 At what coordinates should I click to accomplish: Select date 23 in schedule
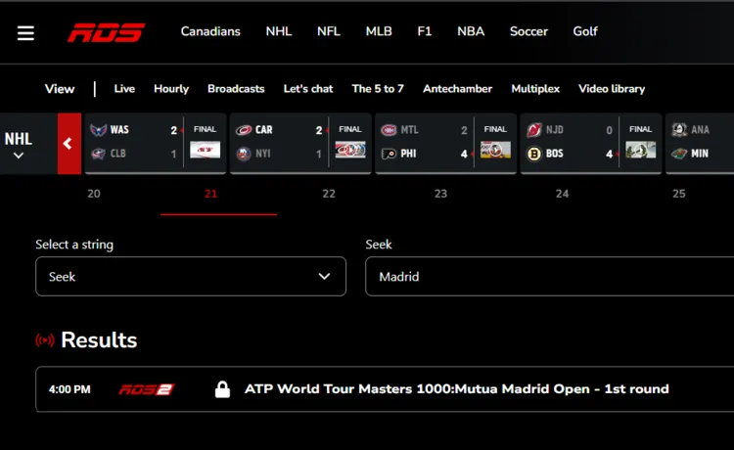[440, 194]
